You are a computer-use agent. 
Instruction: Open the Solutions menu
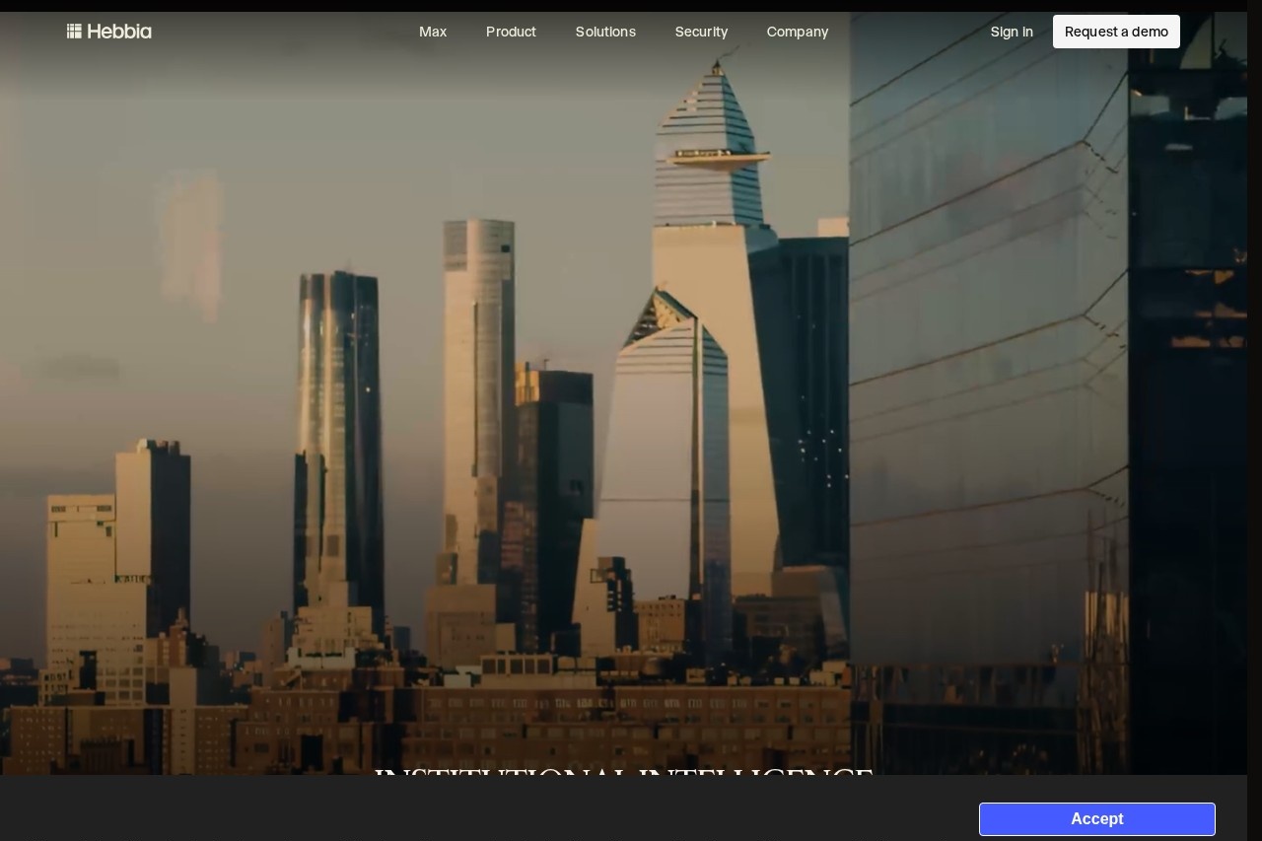[605, 32]
